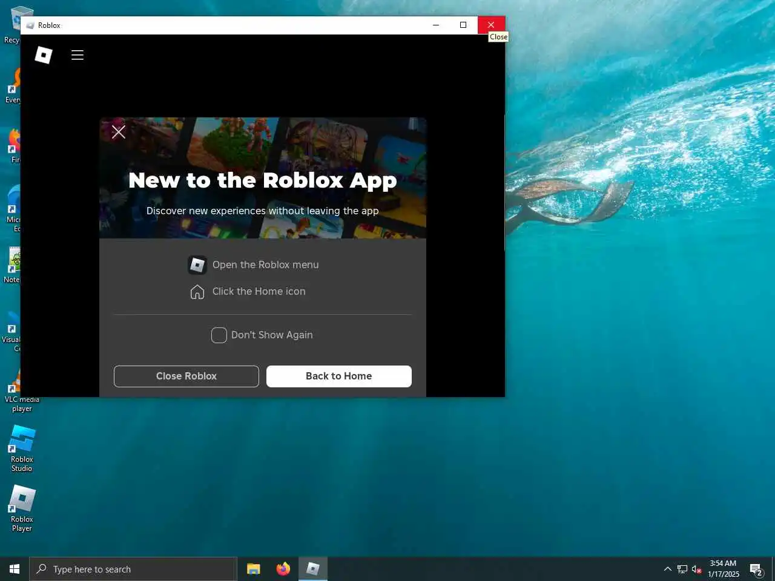Click the Roblox taskbar button
Viewport: 775px width, 581px height.
[313, 569]
